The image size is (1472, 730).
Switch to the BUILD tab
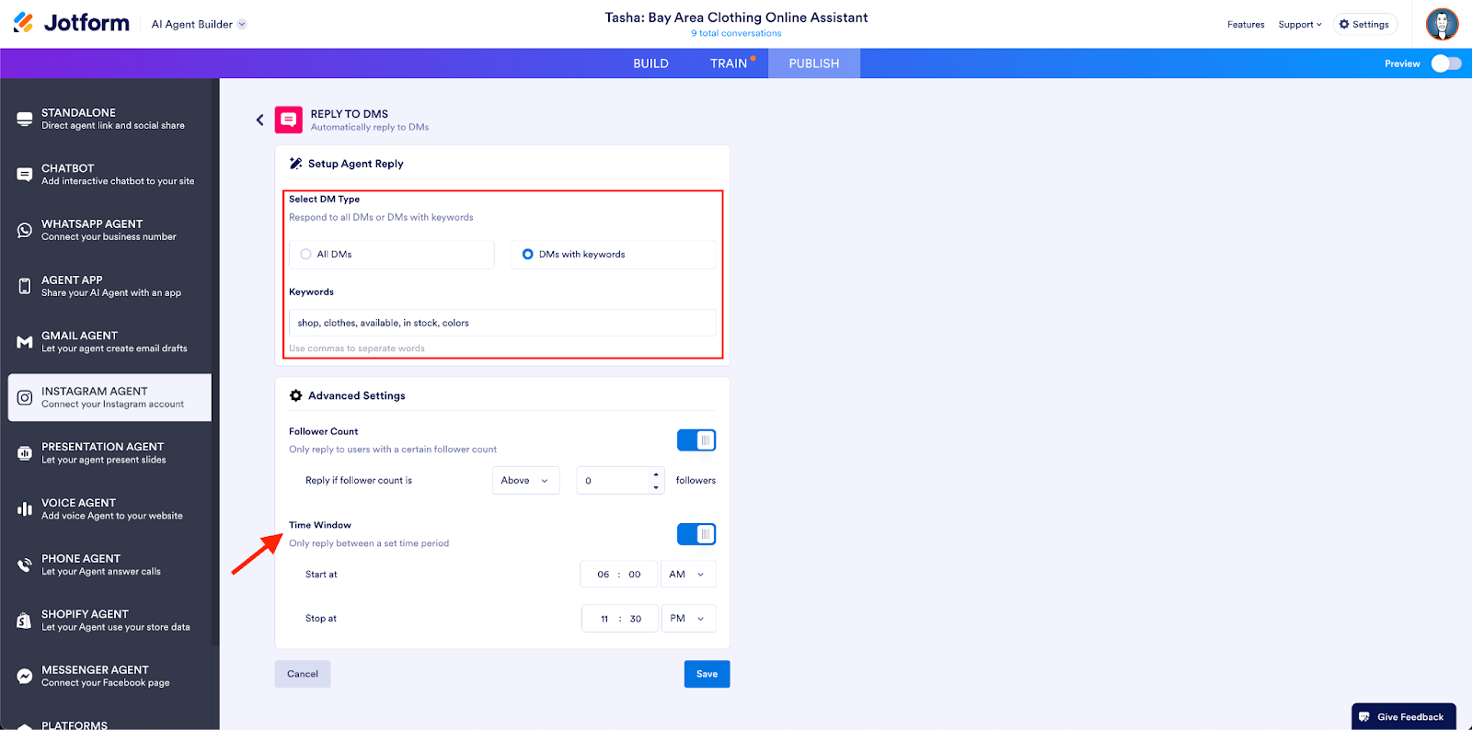coord(650,63)
